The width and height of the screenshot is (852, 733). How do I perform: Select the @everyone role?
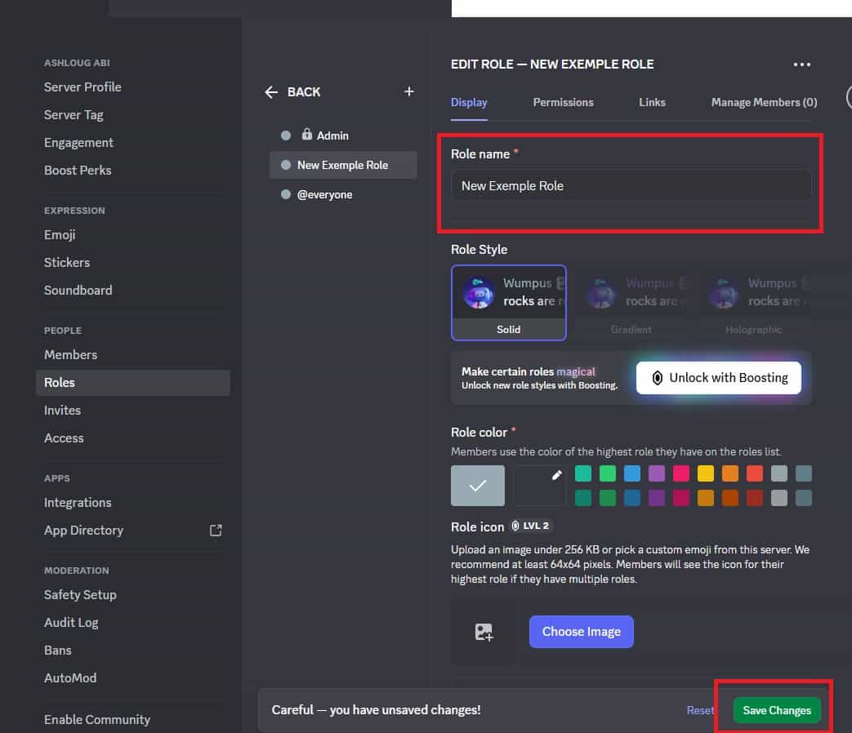323,194
